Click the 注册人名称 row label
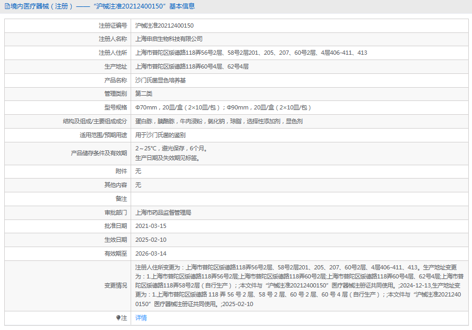The width and height of the screenshot is (472, 330). [113, 39]
